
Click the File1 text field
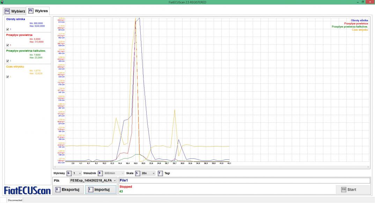point(244,180)
